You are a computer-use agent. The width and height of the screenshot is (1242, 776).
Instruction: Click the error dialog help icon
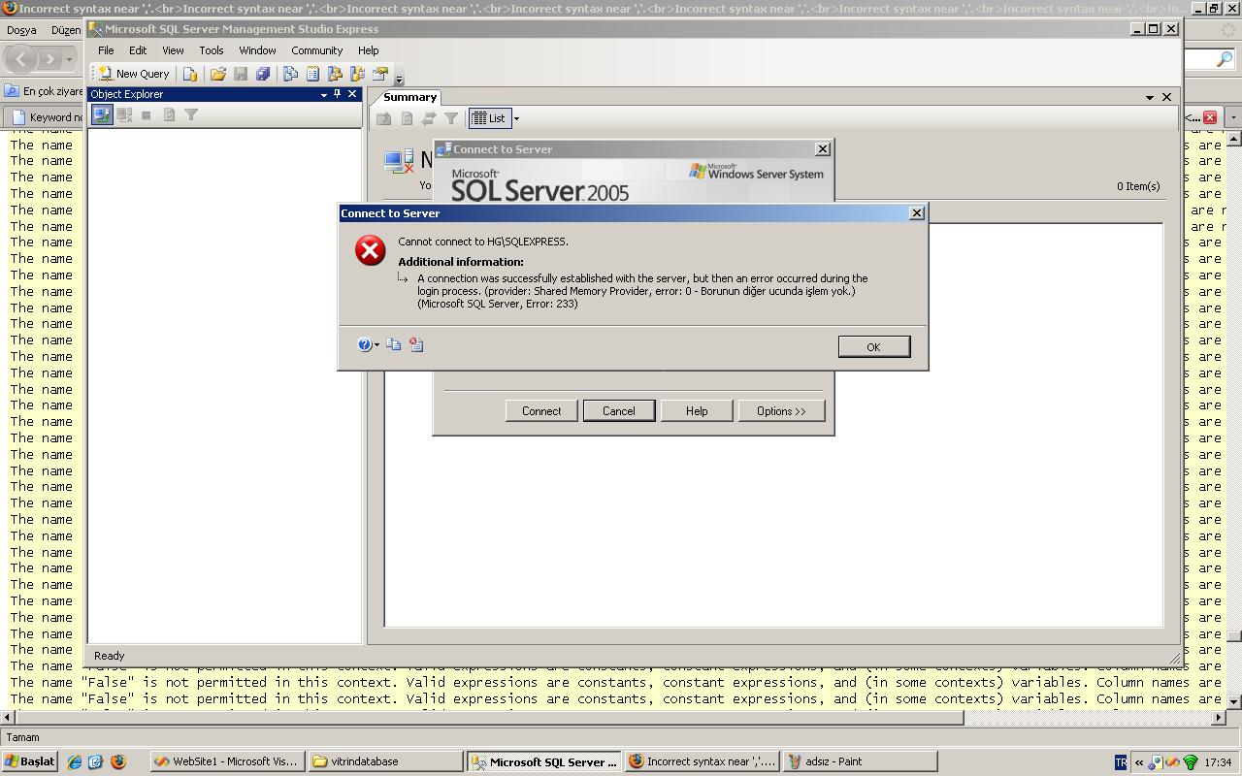tap(364, 344)
